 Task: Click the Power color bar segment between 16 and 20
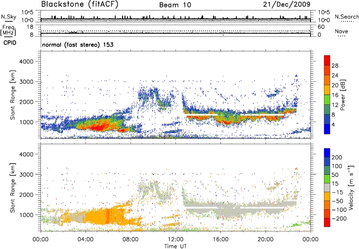(x=327, y=89)
